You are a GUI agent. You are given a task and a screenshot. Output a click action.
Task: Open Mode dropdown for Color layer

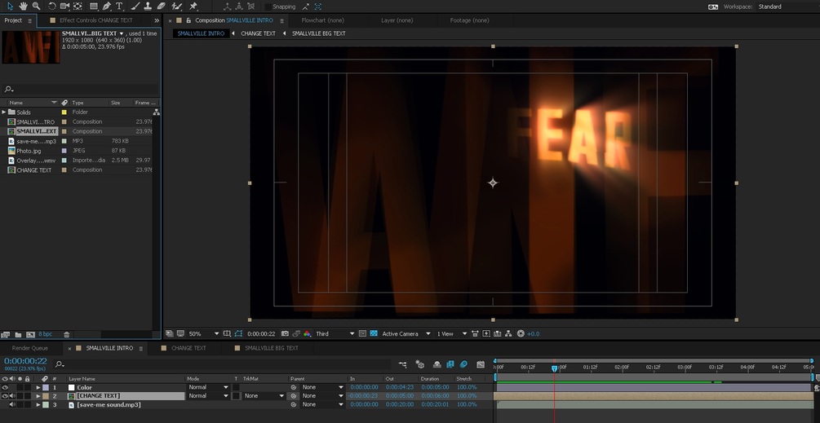[x=209, y=387]
